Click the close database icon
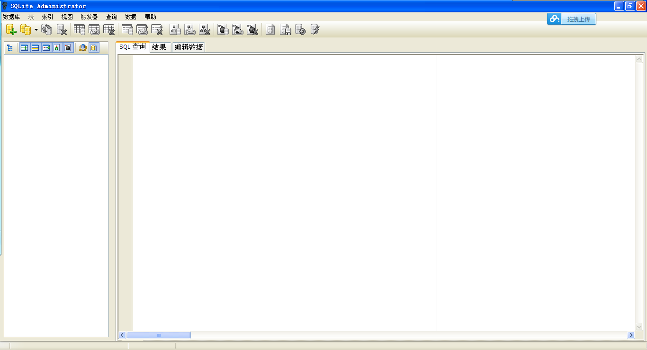647x350 pixels. 62,29
